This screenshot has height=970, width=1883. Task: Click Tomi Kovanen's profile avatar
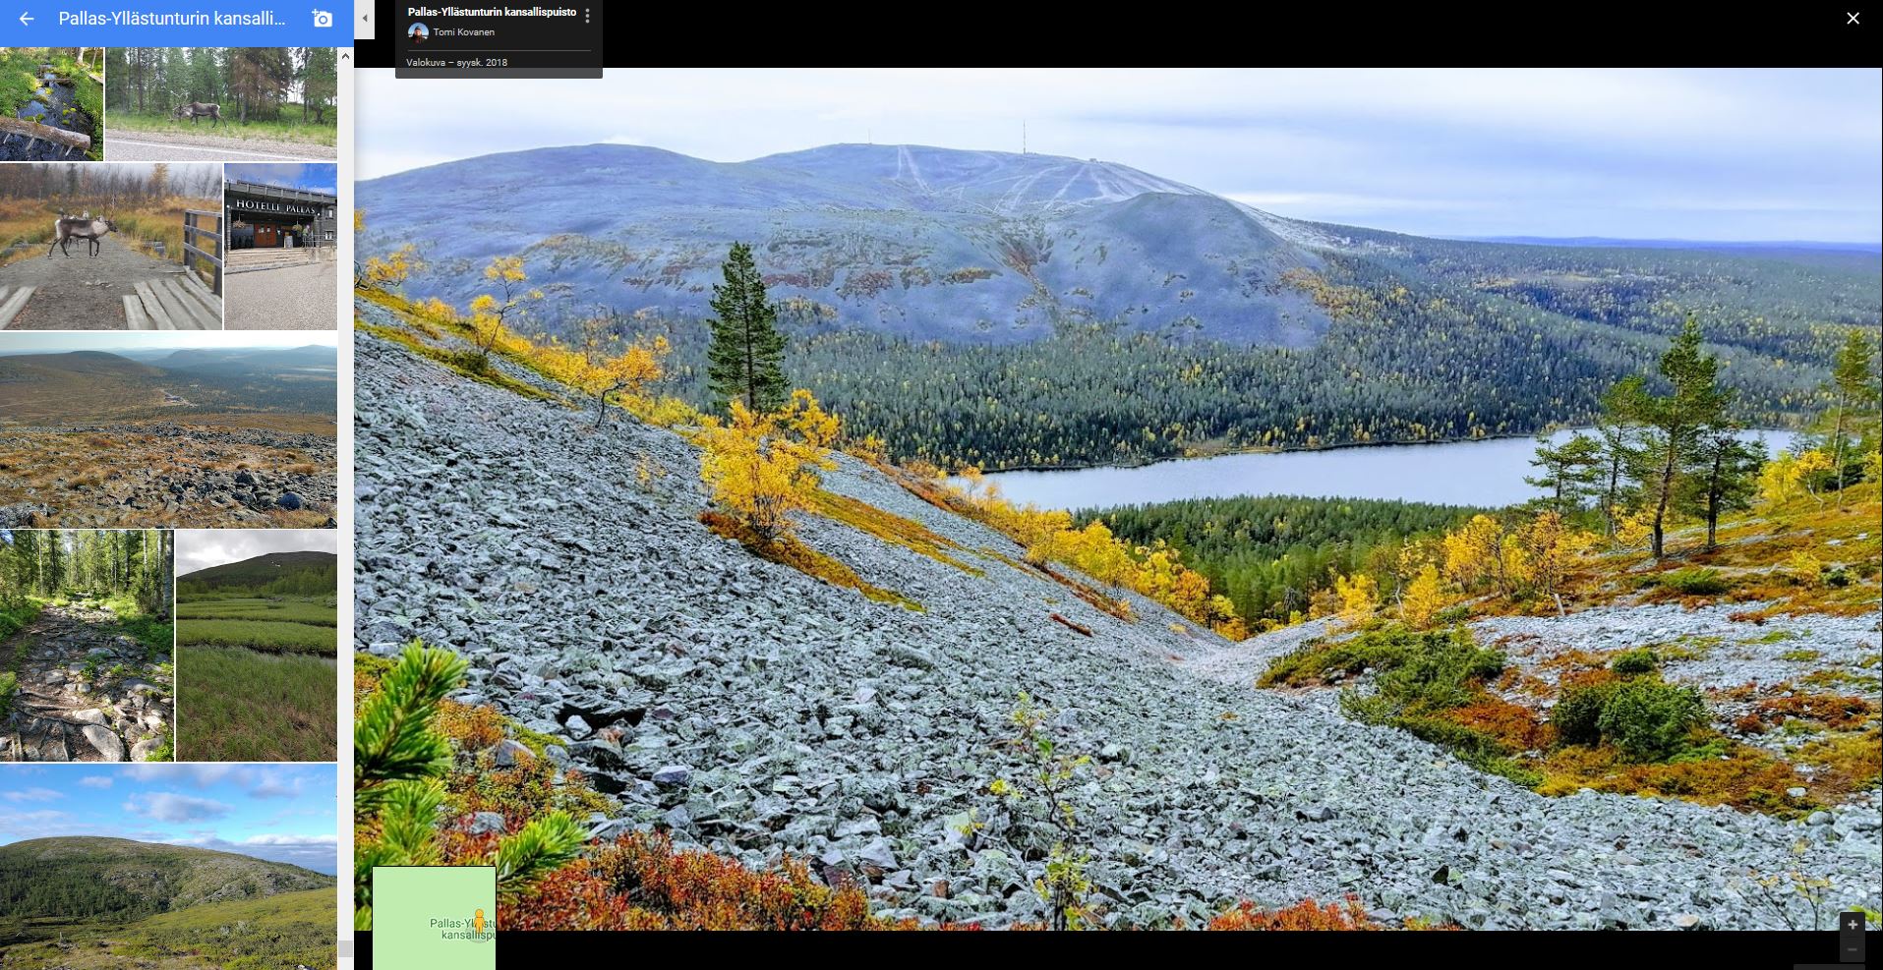(418, 32)
